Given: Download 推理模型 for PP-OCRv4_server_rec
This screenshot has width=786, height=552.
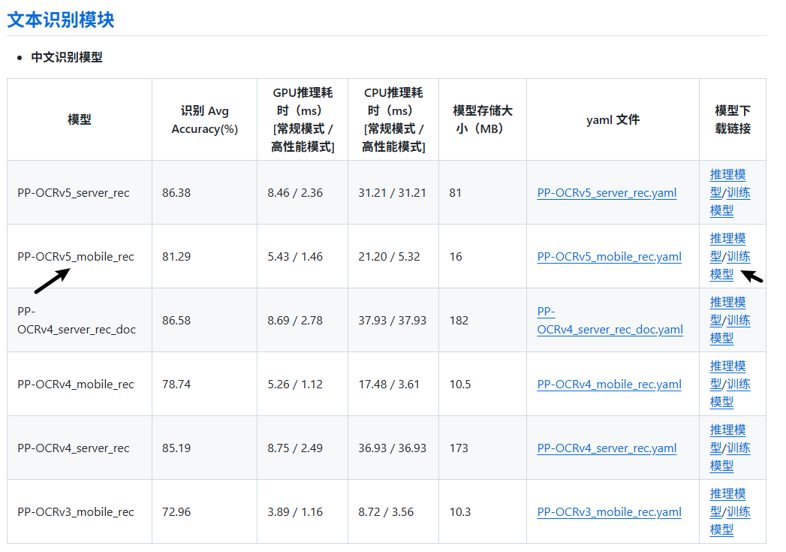Looking at the screenshot, I should 727,430.
